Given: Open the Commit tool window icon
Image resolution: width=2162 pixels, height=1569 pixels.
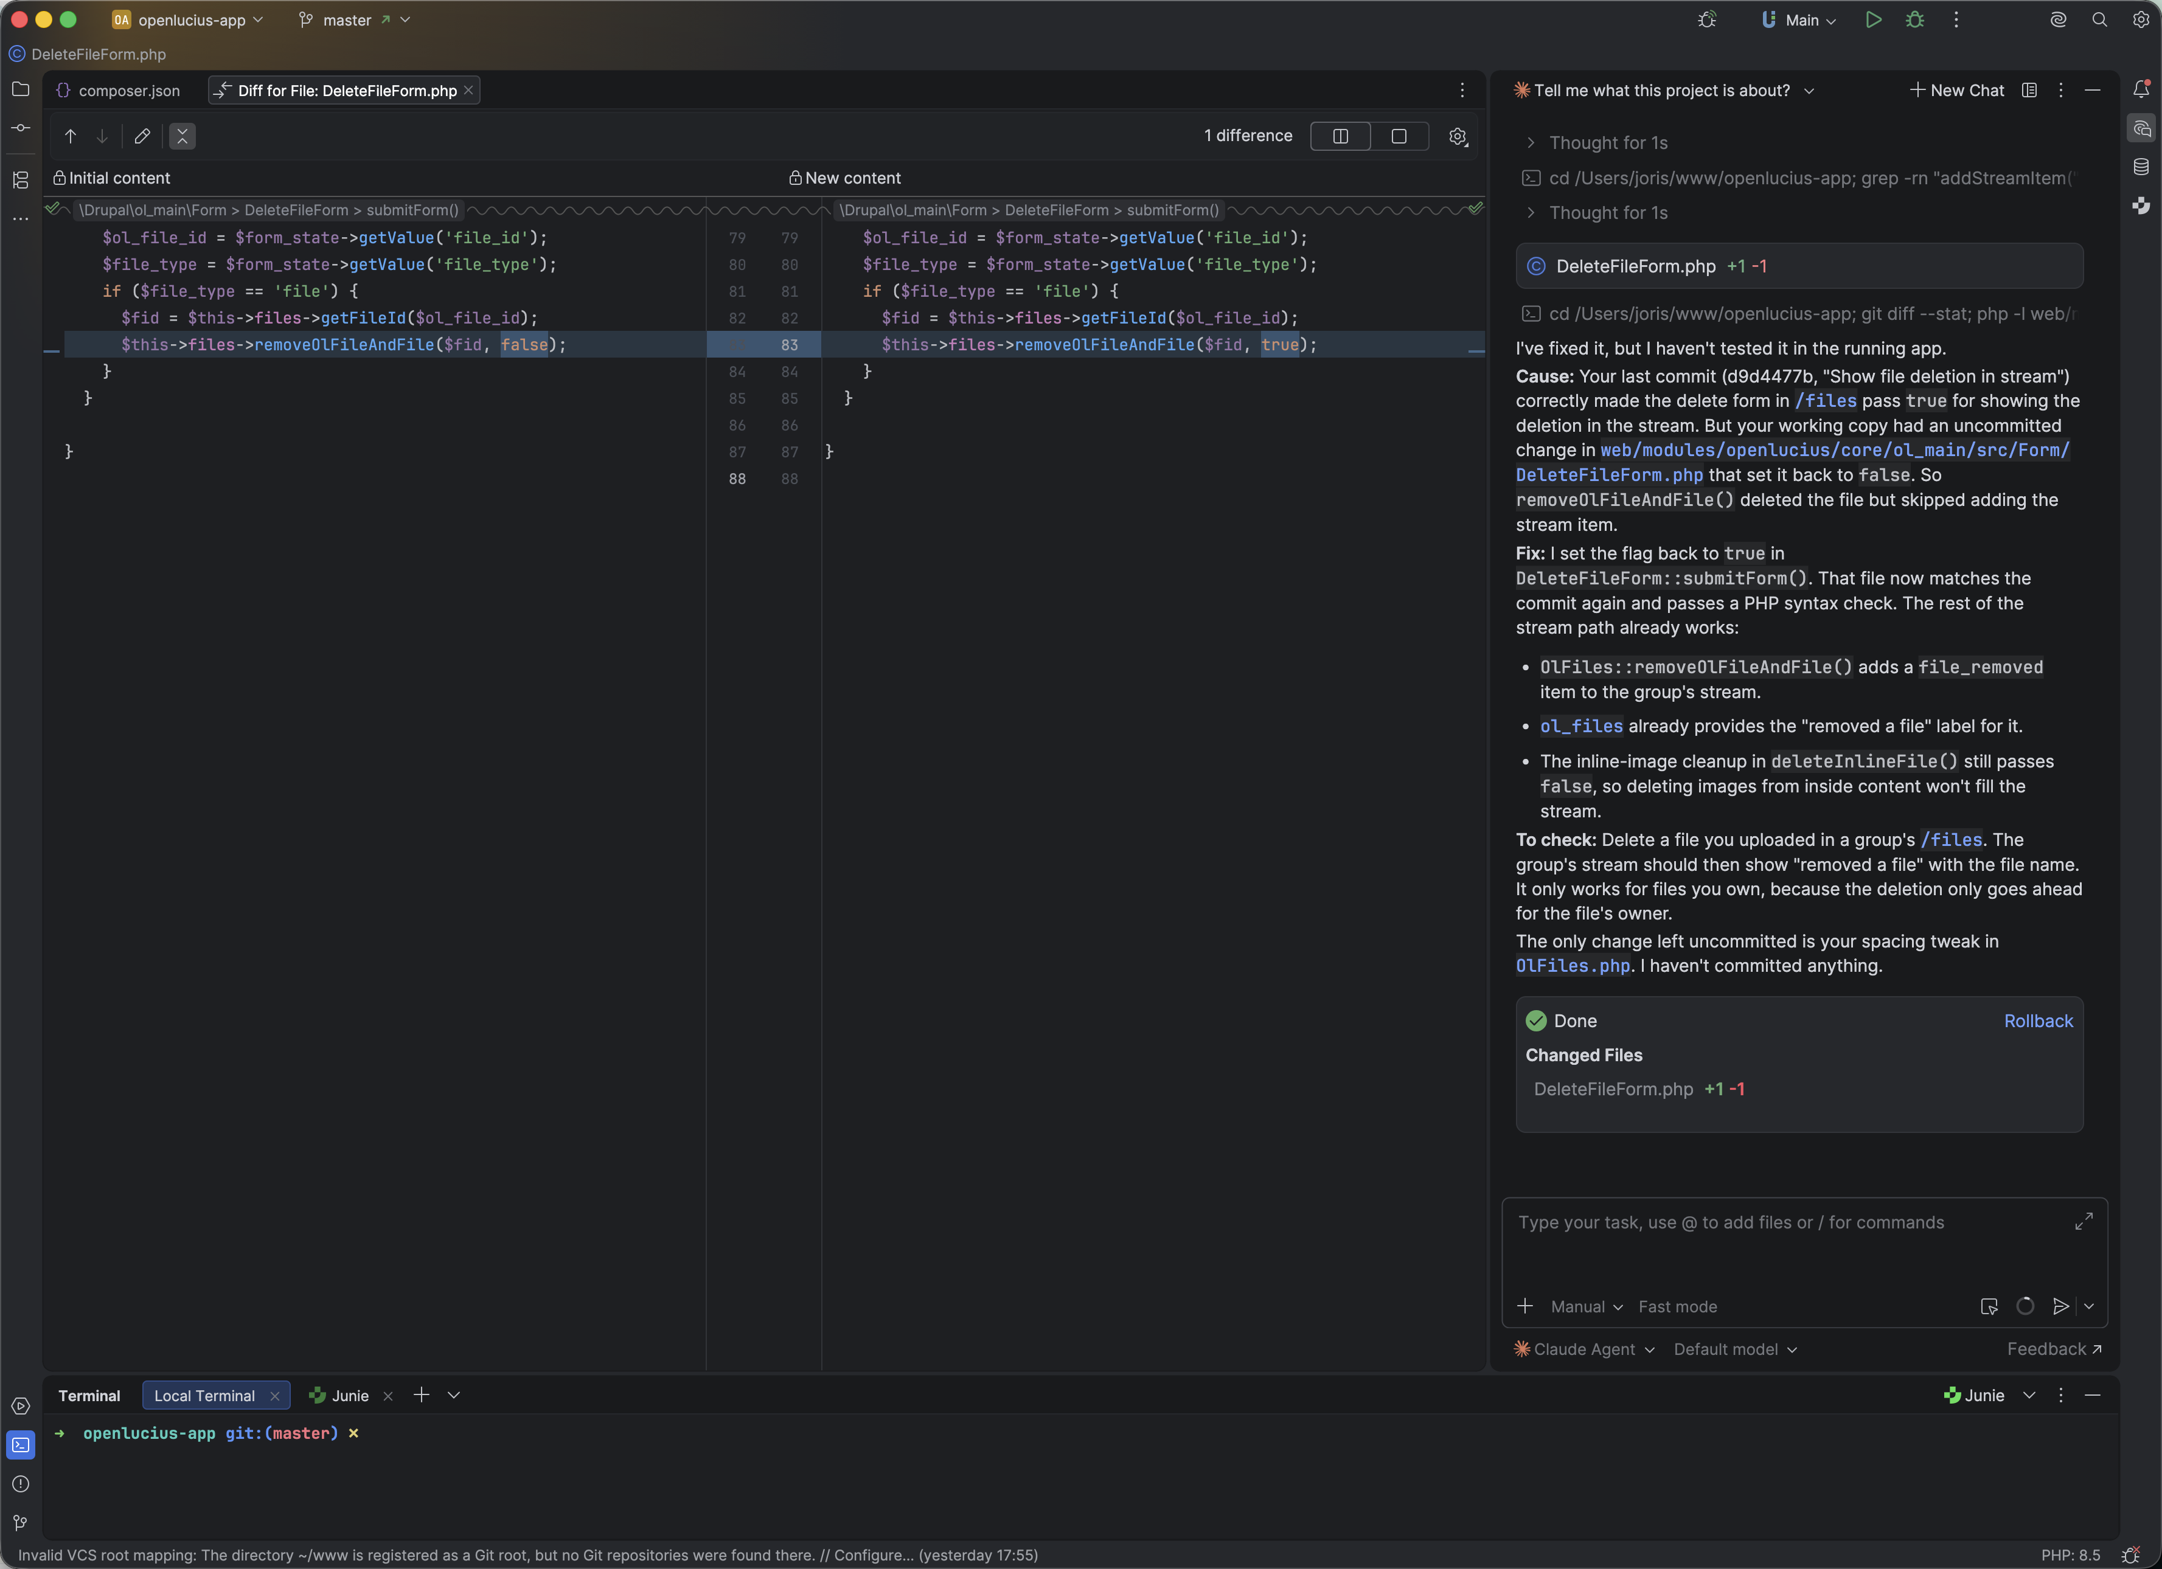Looking at the screenshot, I should click(x=20, y=128).
